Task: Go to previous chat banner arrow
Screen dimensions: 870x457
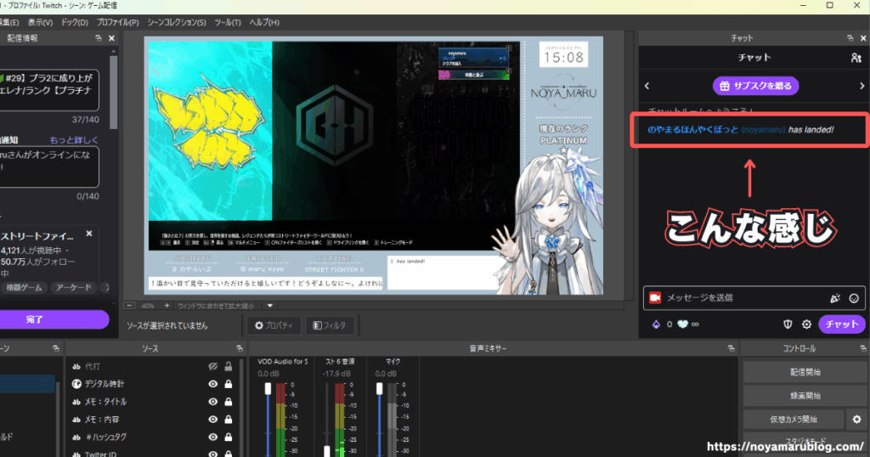Action: click(647, 85)
